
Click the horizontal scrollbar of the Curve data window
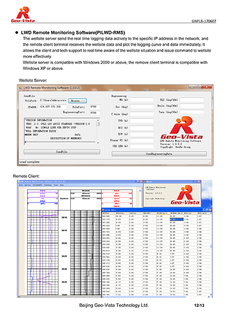point(156,297)
